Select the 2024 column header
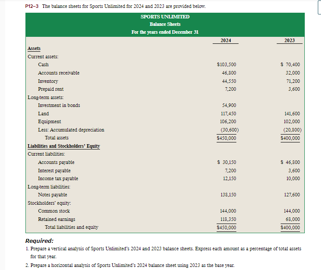321x270 pixels. click(x=226, y=40)
